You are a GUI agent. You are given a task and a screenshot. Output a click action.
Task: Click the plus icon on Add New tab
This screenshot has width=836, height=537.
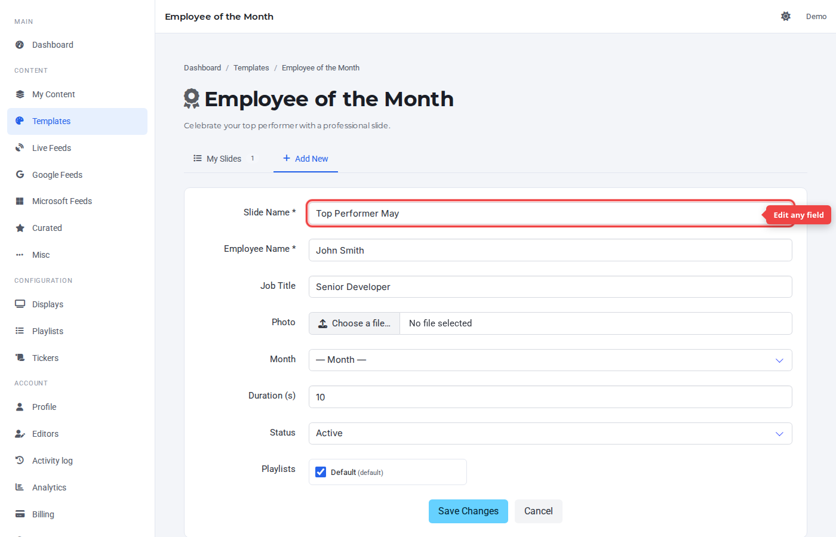(x=287, y=158)
